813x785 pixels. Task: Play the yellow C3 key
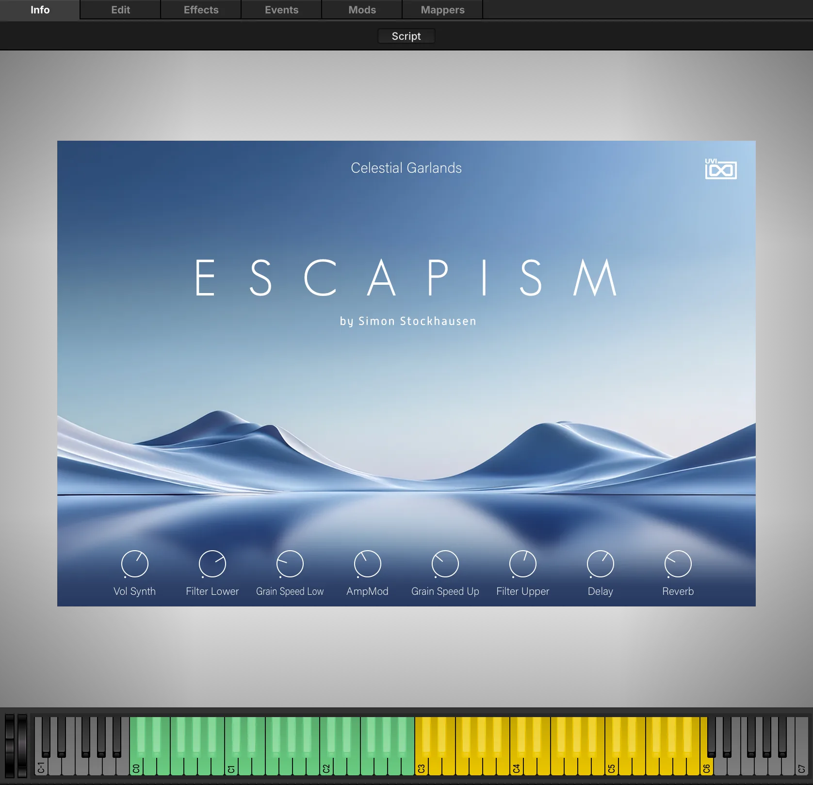tap(422, 767)
